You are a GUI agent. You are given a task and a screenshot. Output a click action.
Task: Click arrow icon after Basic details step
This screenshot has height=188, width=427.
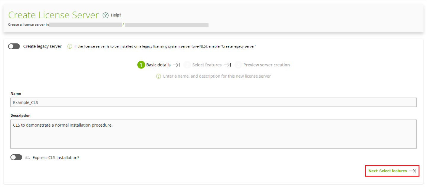tap(177, 65)
